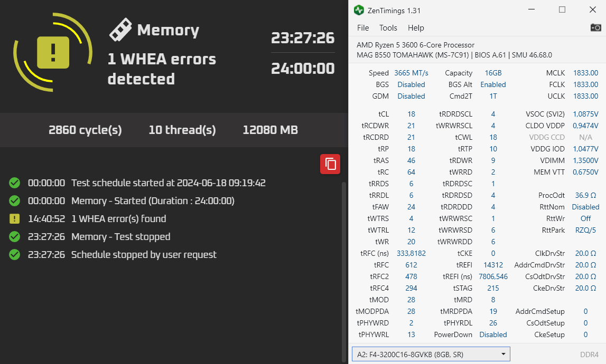Click the ZenTimings screenshot camera icon
This screenshot has width=606, height=364.
pos(595,27)
